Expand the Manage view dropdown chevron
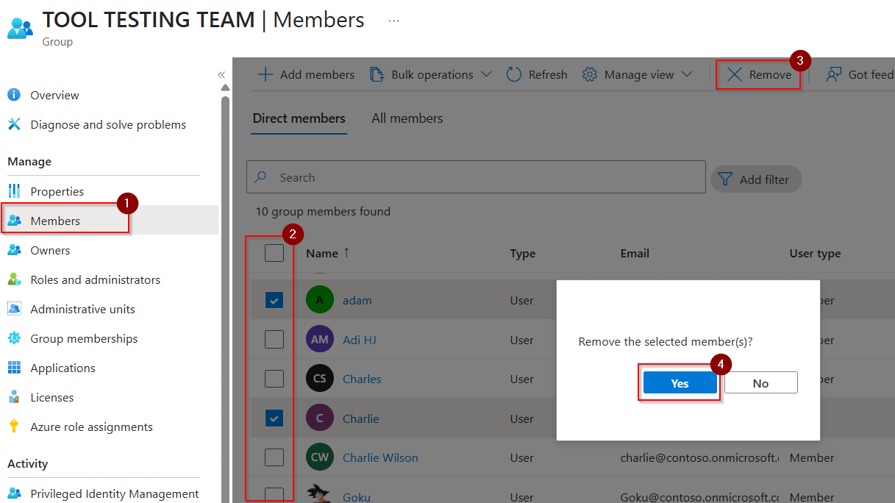The height and width of the screenshot is (503, 895). tap(686, 74)
